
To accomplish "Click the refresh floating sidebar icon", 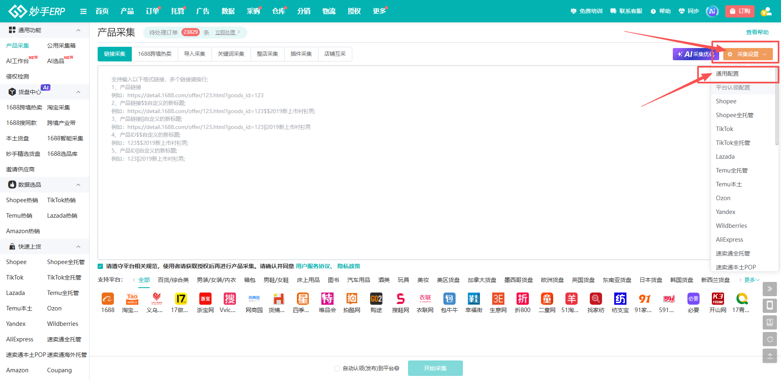I will tap(770, 339).
